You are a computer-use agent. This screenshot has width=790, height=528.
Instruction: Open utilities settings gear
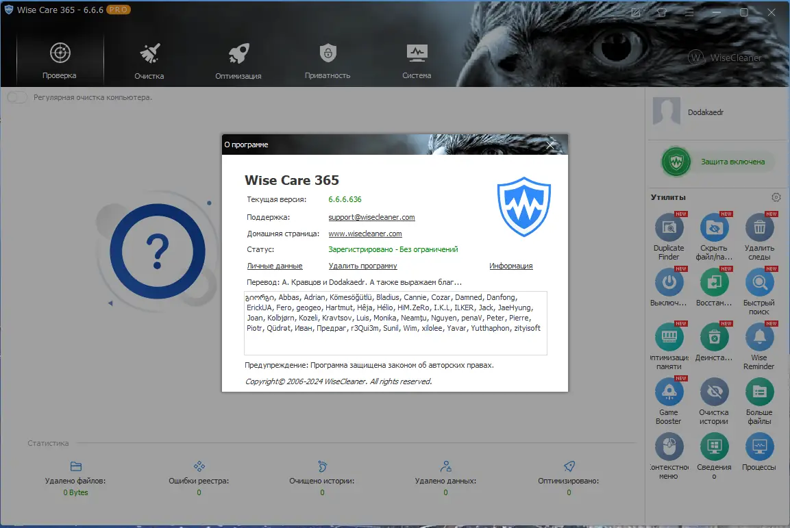tap(776, 197)
